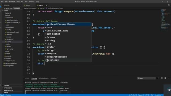Open the Edit menu

click(6, 2)
